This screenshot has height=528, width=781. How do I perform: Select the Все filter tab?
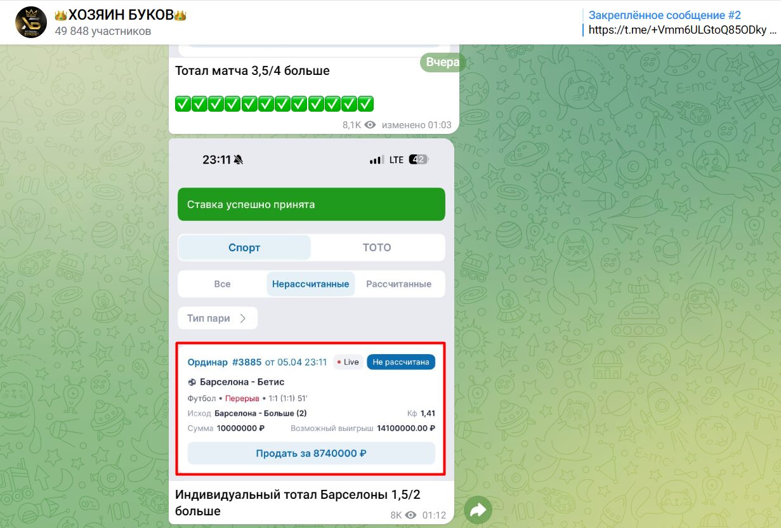point(222,284)
